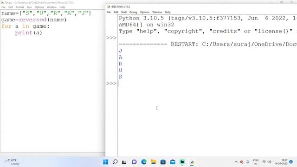Screen dimensions: 297x167
Task: Open the Help menu in the editor window
Action: [x=62, y=7]
